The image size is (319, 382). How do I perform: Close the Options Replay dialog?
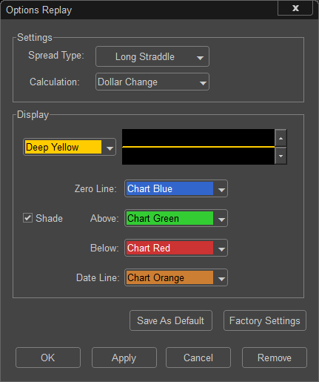(x=295, y=8)
